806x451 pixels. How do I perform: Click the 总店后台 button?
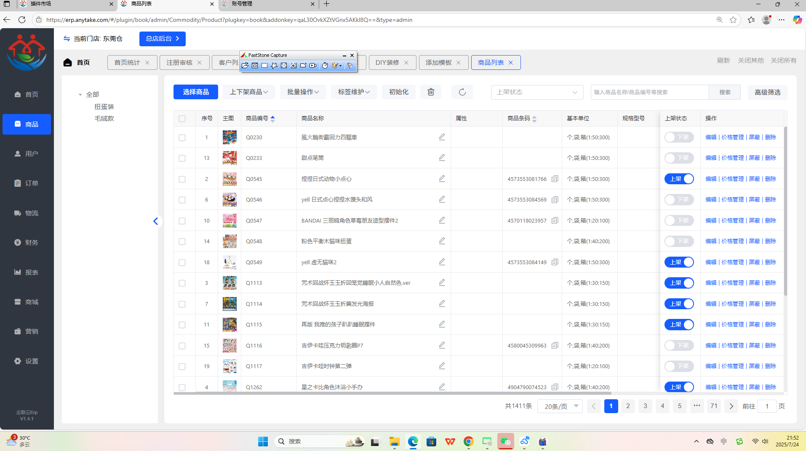pyautogui.click(x=163, y=39)
